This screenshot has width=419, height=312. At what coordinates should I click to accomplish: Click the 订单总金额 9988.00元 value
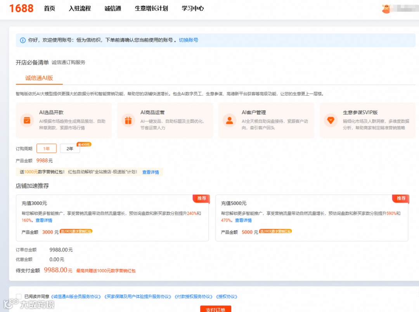[x=61, y=250]
